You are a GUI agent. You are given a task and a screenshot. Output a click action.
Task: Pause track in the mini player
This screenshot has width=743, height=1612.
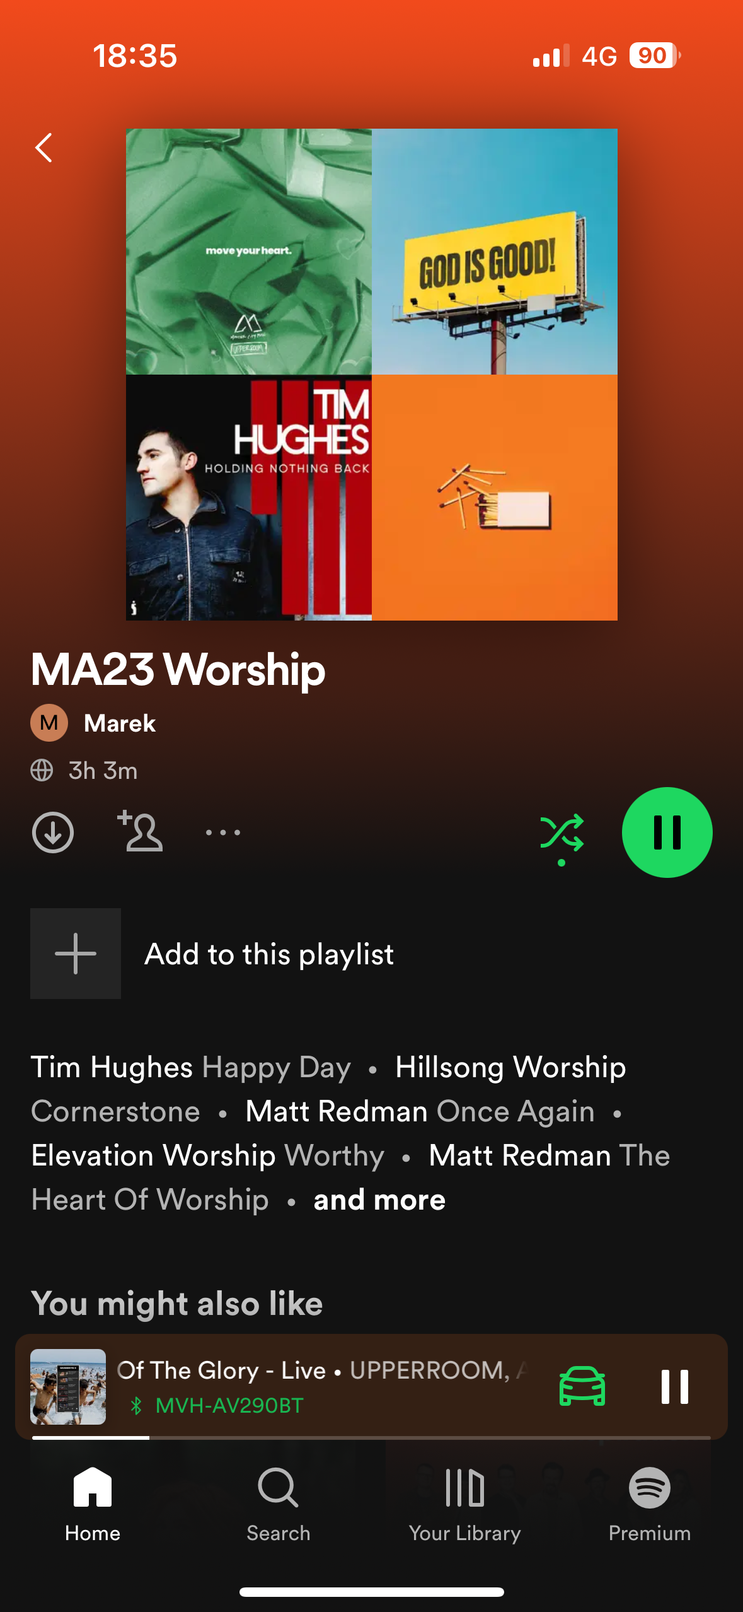tap(675, 1386)
